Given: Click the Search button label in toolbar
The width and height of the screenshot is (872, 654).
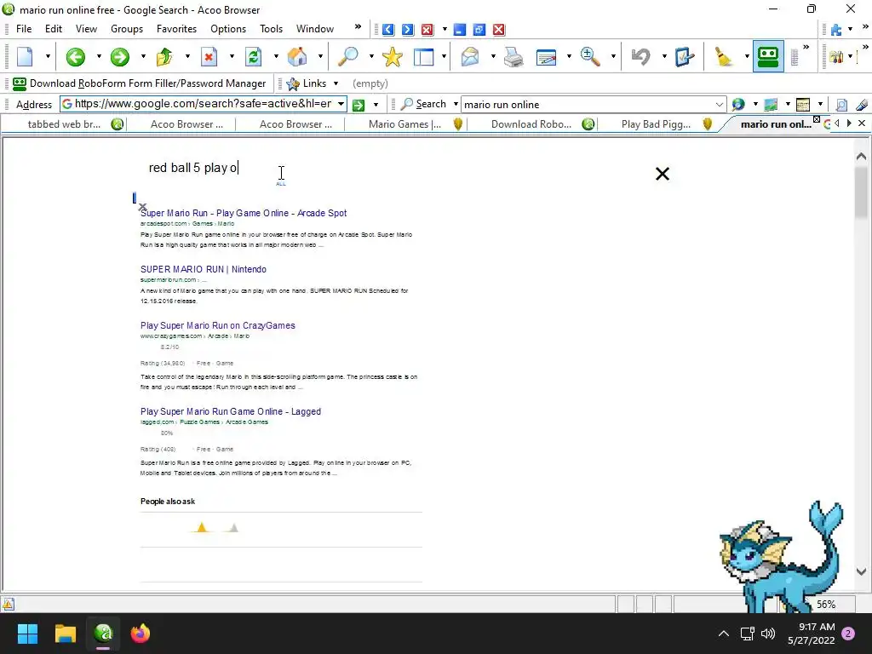Looking at the screenshot, I should [424, 104].
